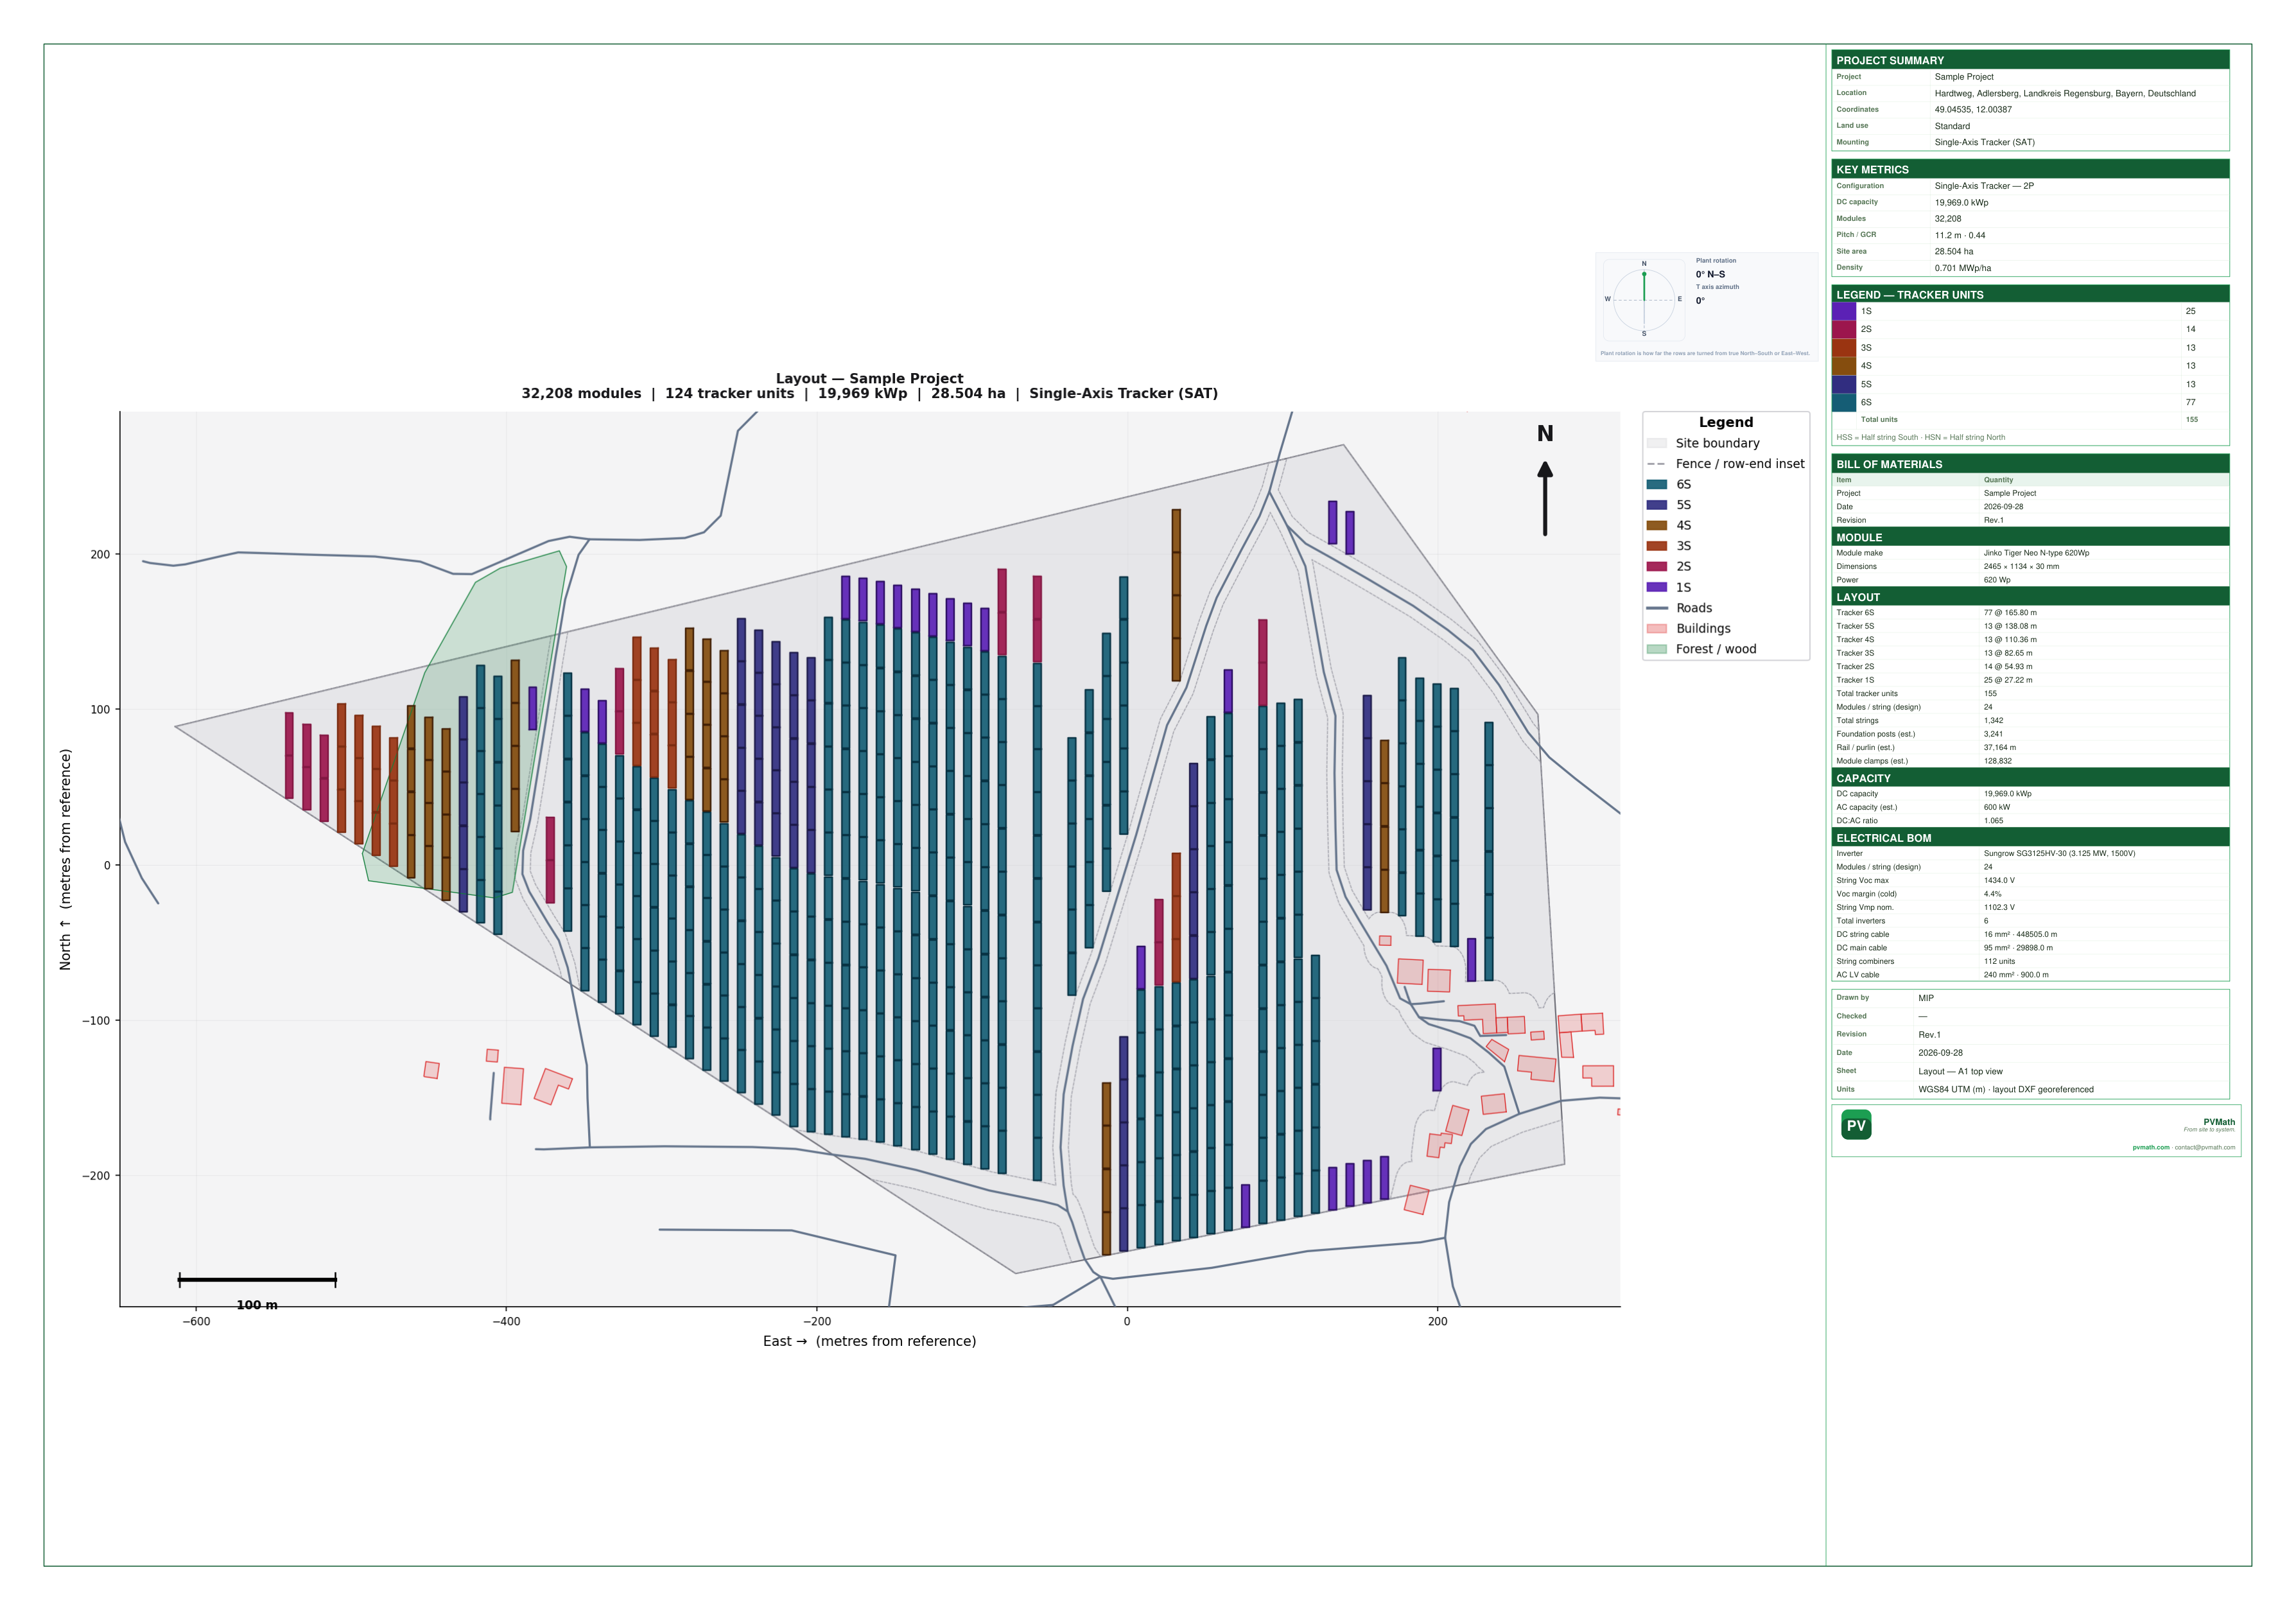The width and height of the screenshot is (2296, 1622).
Task: Click the '19,969.0 kWp' value in Key Metrics
Action: (1961, 202)
